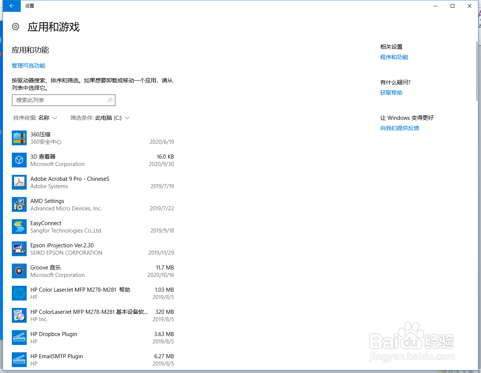Open the 管理可选功能 link
The width and height of the screenshot is (481, 373).
(x=29, y=65)
